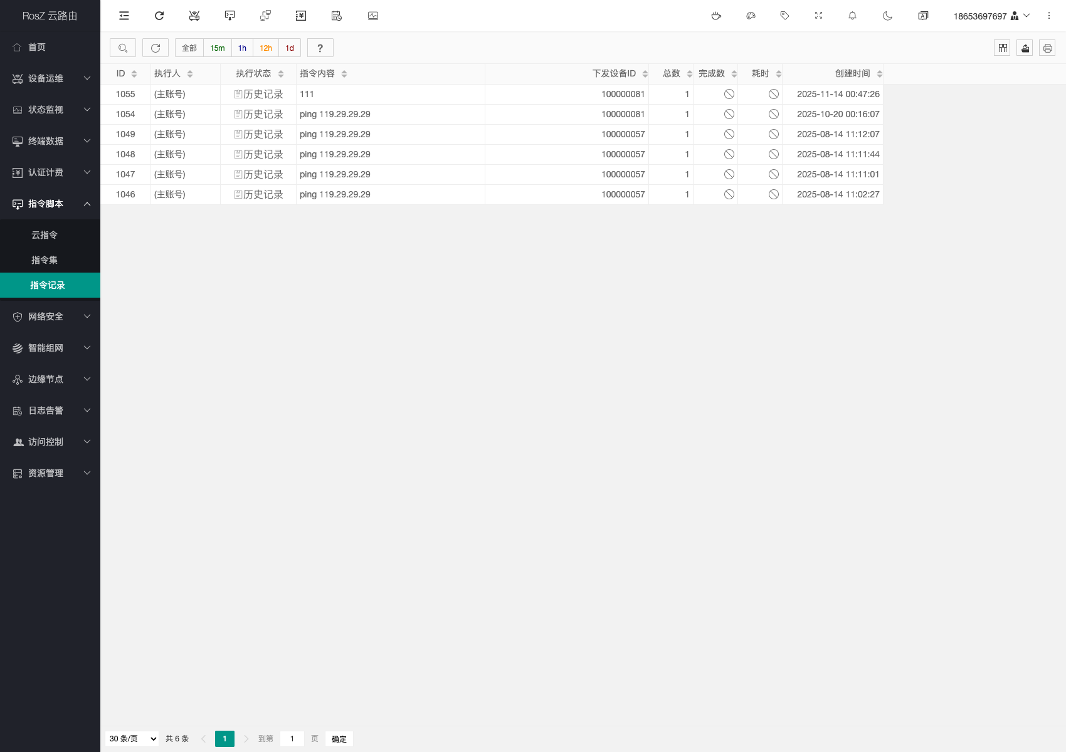Open the notification bell icon
This screenshot has height=752, width=1066.
(x=852, y=16)
